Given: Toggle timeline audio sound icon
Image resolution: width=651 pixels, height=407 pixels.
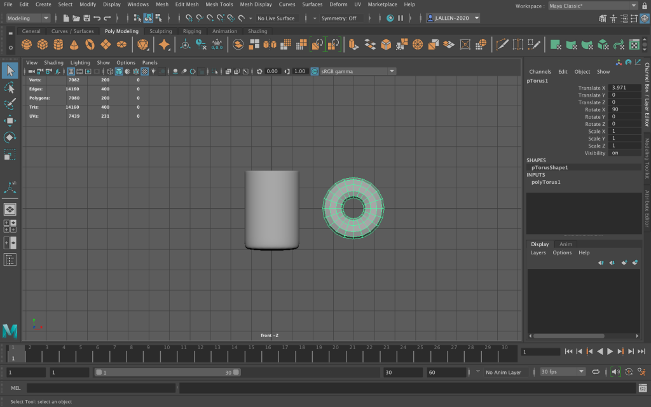Looking at the screenshot, I should click(x=615, y=372).
